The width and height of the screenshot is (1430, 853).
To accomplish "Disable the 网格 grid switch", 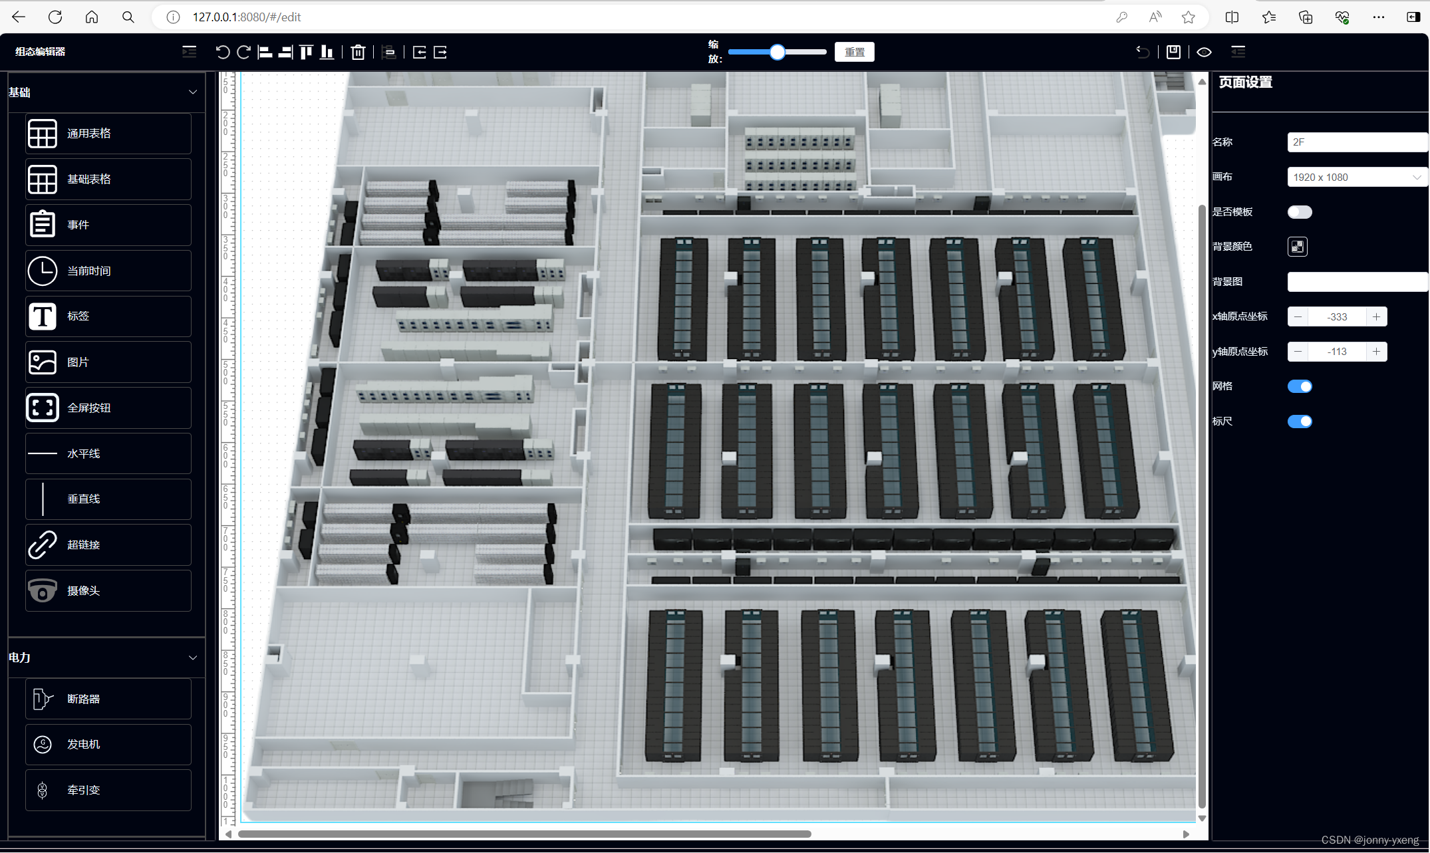I will (1299, 386).
